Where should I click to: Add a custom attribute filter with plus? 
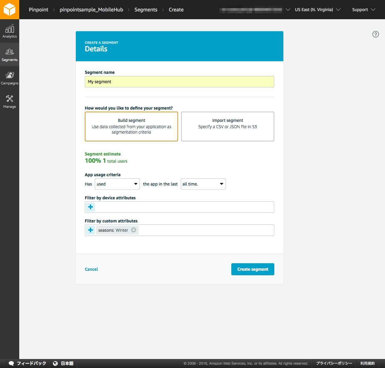pyautogui.click(x=91, y=230)
